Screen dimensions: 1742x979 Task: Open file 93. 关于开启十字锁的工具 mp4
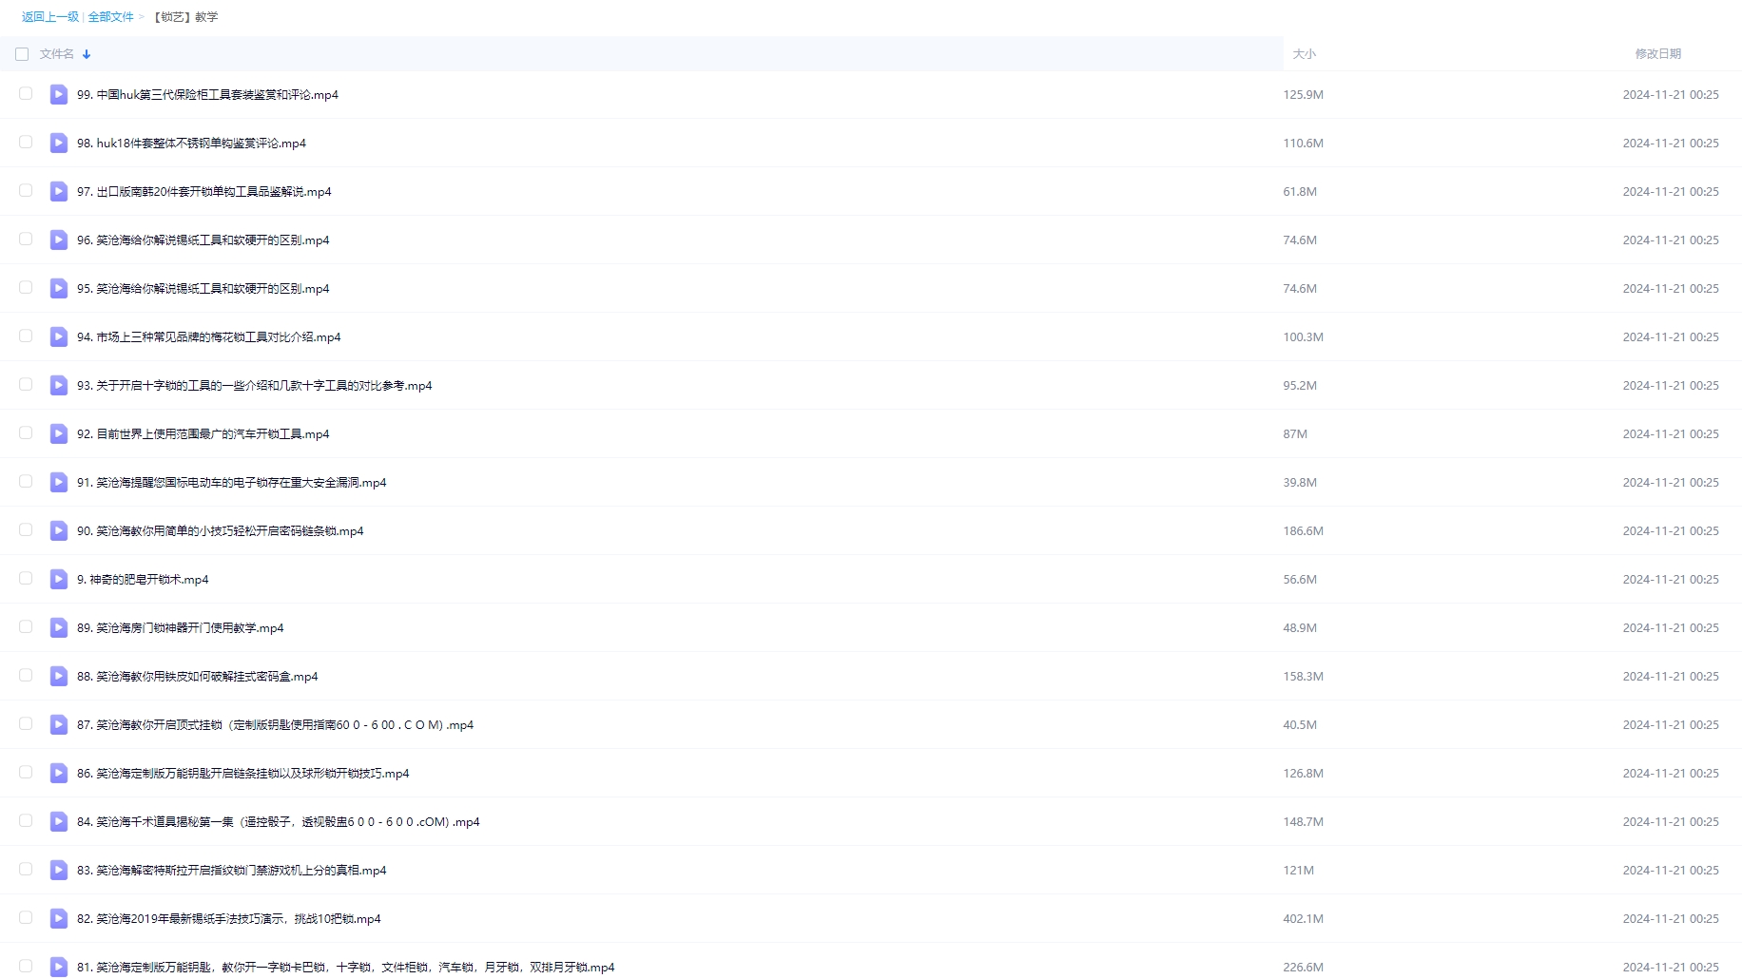click(x=254, y=386)
